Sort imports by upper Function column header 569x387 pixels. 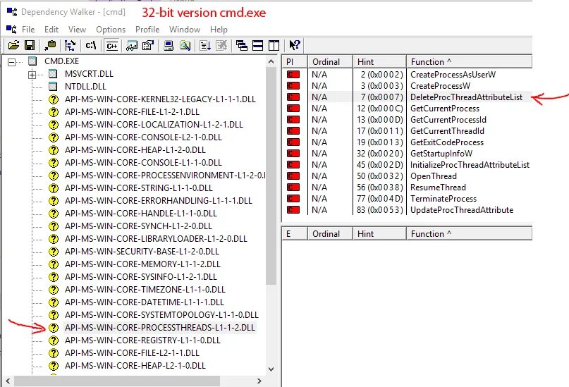469,61
